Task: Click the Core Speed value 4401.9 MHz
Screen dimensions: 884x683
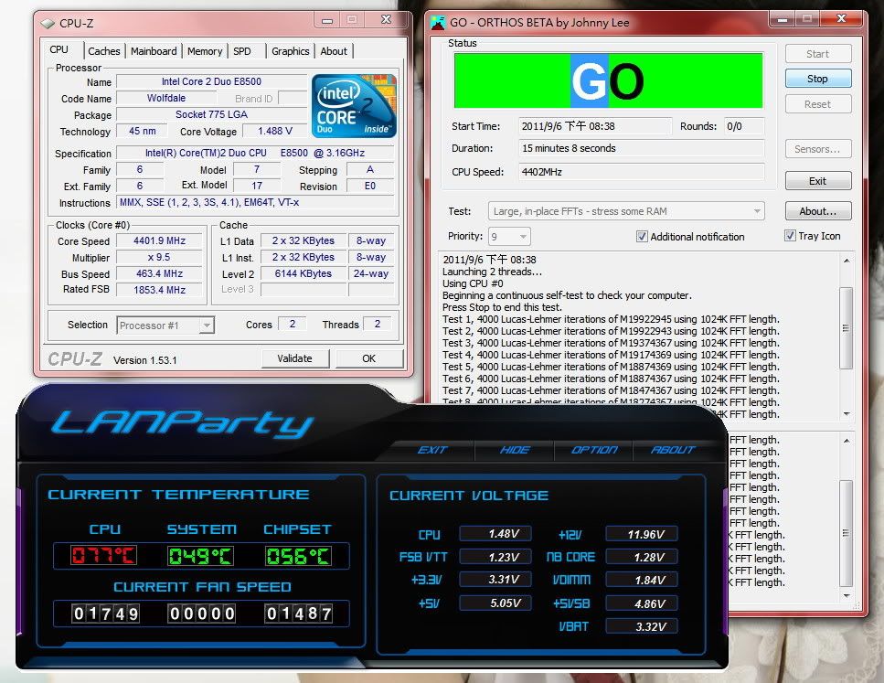Action: 160,240
